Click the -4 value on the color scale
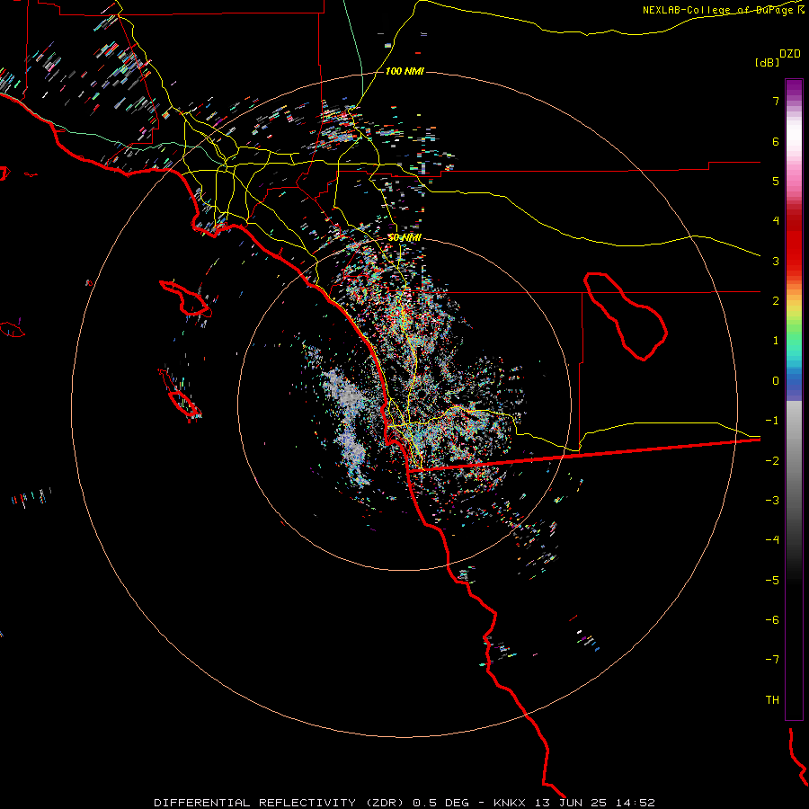The image size is (809, 809). click(772, 540)
